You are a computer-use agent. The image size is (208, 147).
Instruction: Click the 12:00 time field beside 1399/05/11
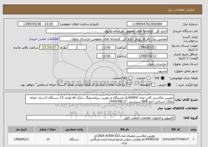[x=106, y=47]
